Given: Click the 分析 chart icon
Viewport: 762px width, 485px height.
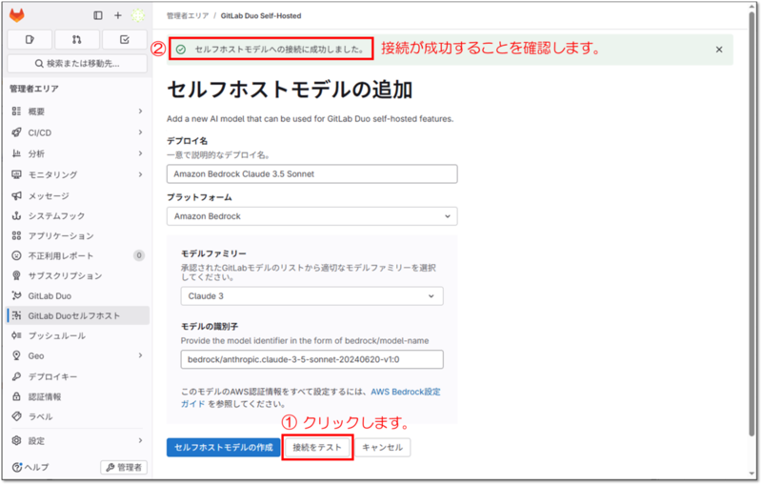Looking at the screenshot, I should click(16, 153).
